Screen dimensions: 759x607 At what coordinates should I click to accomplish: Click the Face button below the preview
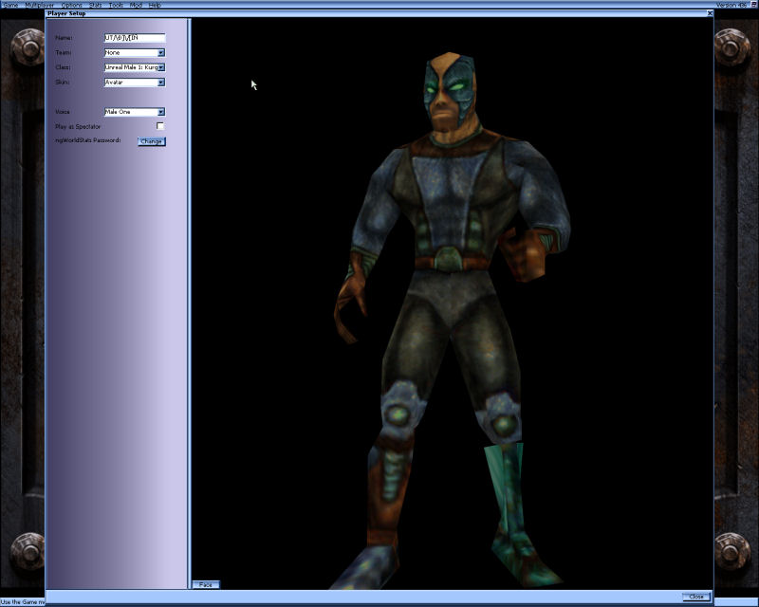205,584
